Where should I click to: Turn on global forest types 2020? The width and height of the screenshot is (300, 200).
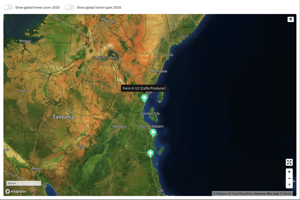(x=69, y=8)
